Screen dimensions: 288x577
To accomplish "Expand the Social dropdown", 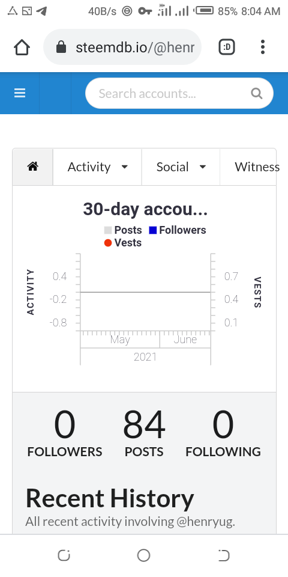I will tap(181, 166).
